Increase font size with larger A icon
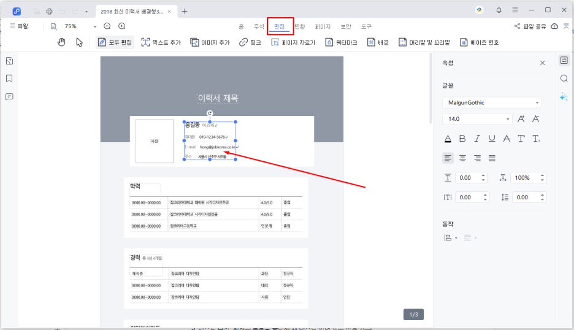The image size is (574, 330). click(521, 118)
